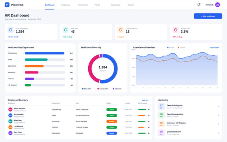Open the This month dropdown
The image size is (227, 142).
pyautogui.click(x=214, y=47)
